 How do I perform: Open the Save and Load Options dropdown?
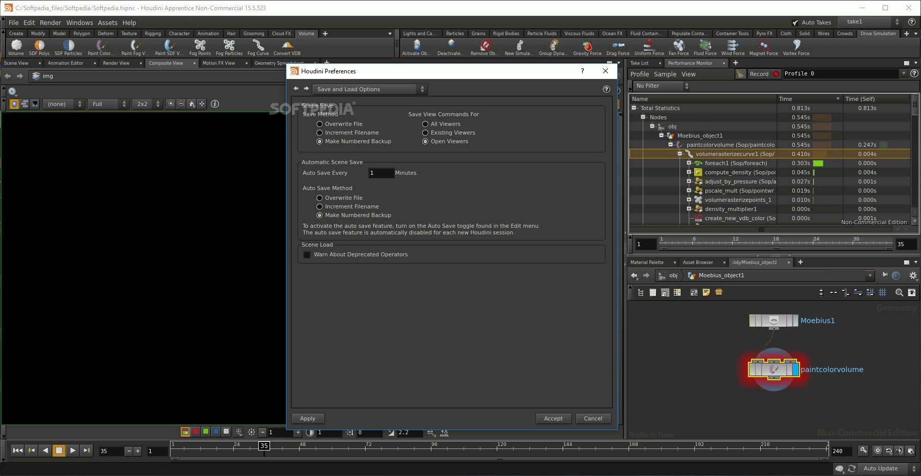click(x=370, y=89)
